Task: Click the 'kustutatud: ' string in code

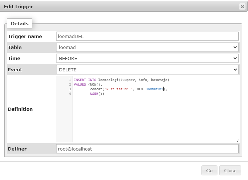Action: click(x=118, y=89)
